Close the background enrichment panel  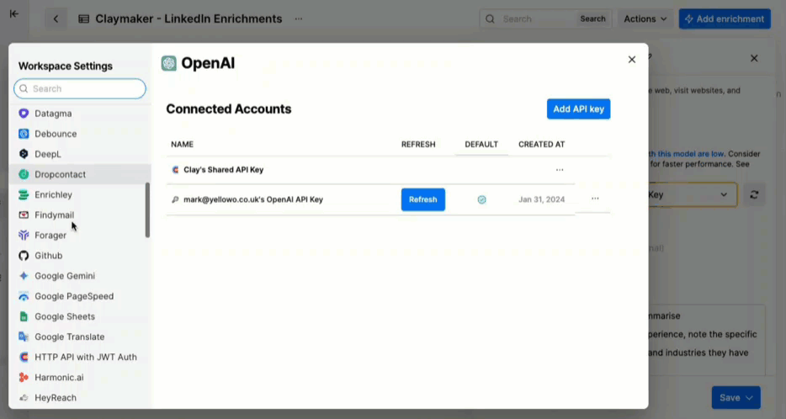pos(754,59)
